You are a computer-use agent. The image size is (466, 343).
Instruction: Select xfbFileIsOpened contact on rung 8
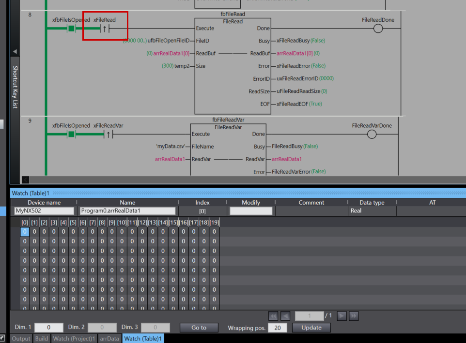(x=71, y=29)
